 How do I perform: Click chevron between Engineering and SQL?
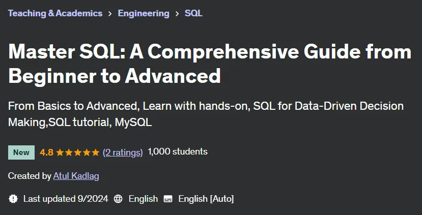pyautogui.click(x=177, y=13)
